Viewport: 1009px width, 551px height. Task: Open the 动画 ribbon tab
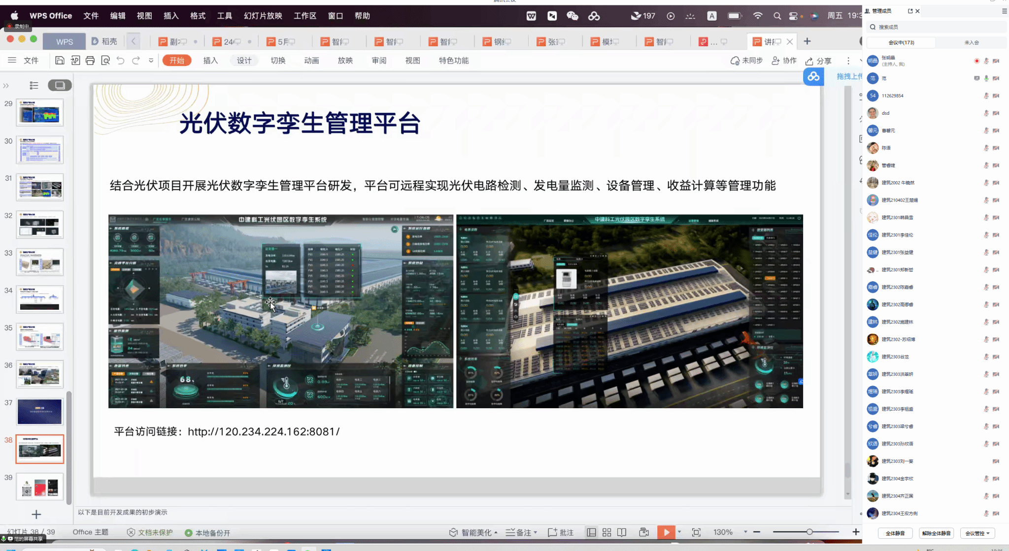pos(311,61)
